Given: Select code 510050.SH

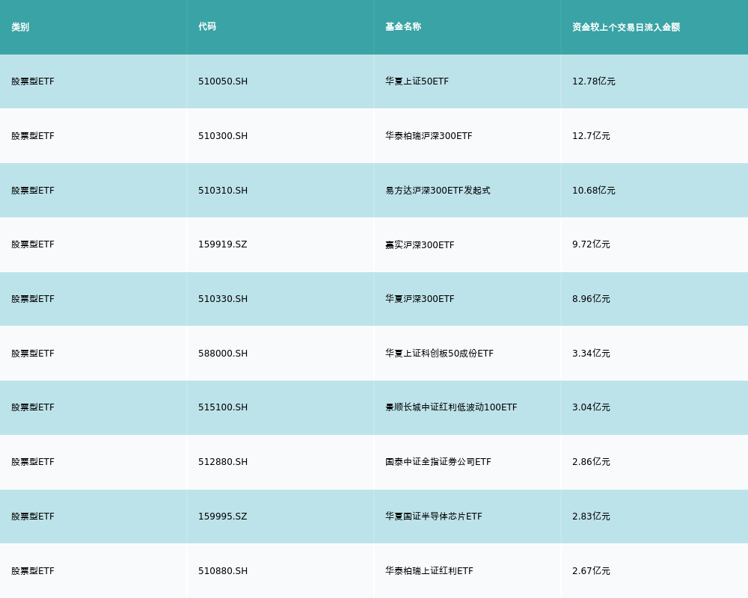Looking at the screenshot, I should pos(223,81).
